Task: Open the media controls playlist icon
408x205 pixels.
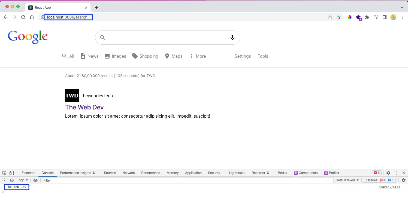Action: tap(376, 17)
